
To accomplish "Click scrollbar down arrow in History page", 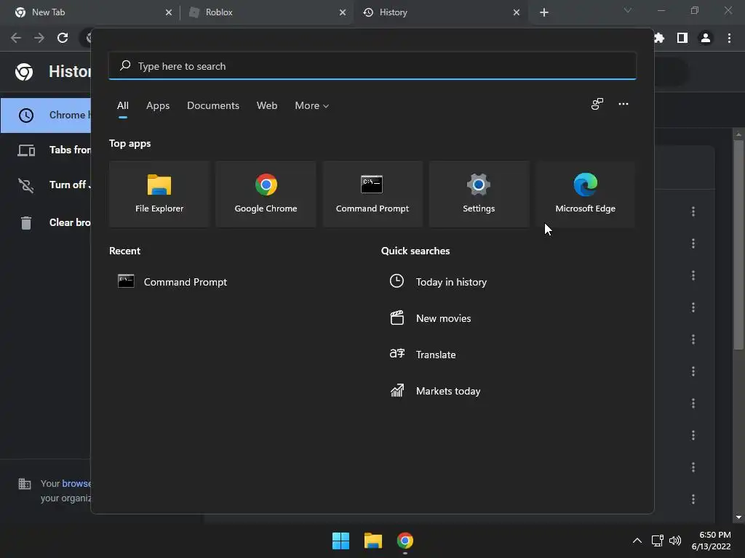I will click(x=738, y=517).
